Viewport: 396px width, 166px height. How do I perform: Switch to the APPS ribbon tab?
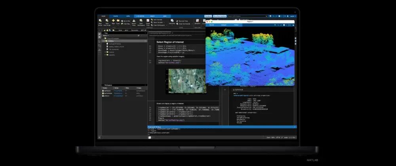pyautogui.click(x=128, y=16)
